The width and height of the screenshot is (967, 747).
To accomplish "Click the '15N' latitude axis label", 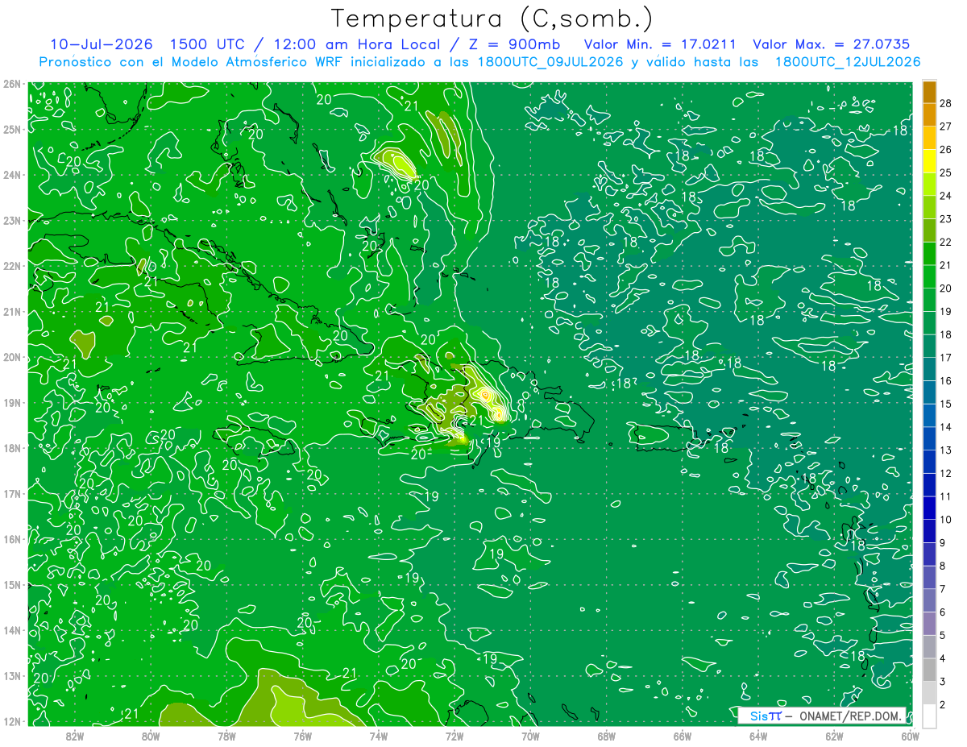I will click(x=11, y=584).
